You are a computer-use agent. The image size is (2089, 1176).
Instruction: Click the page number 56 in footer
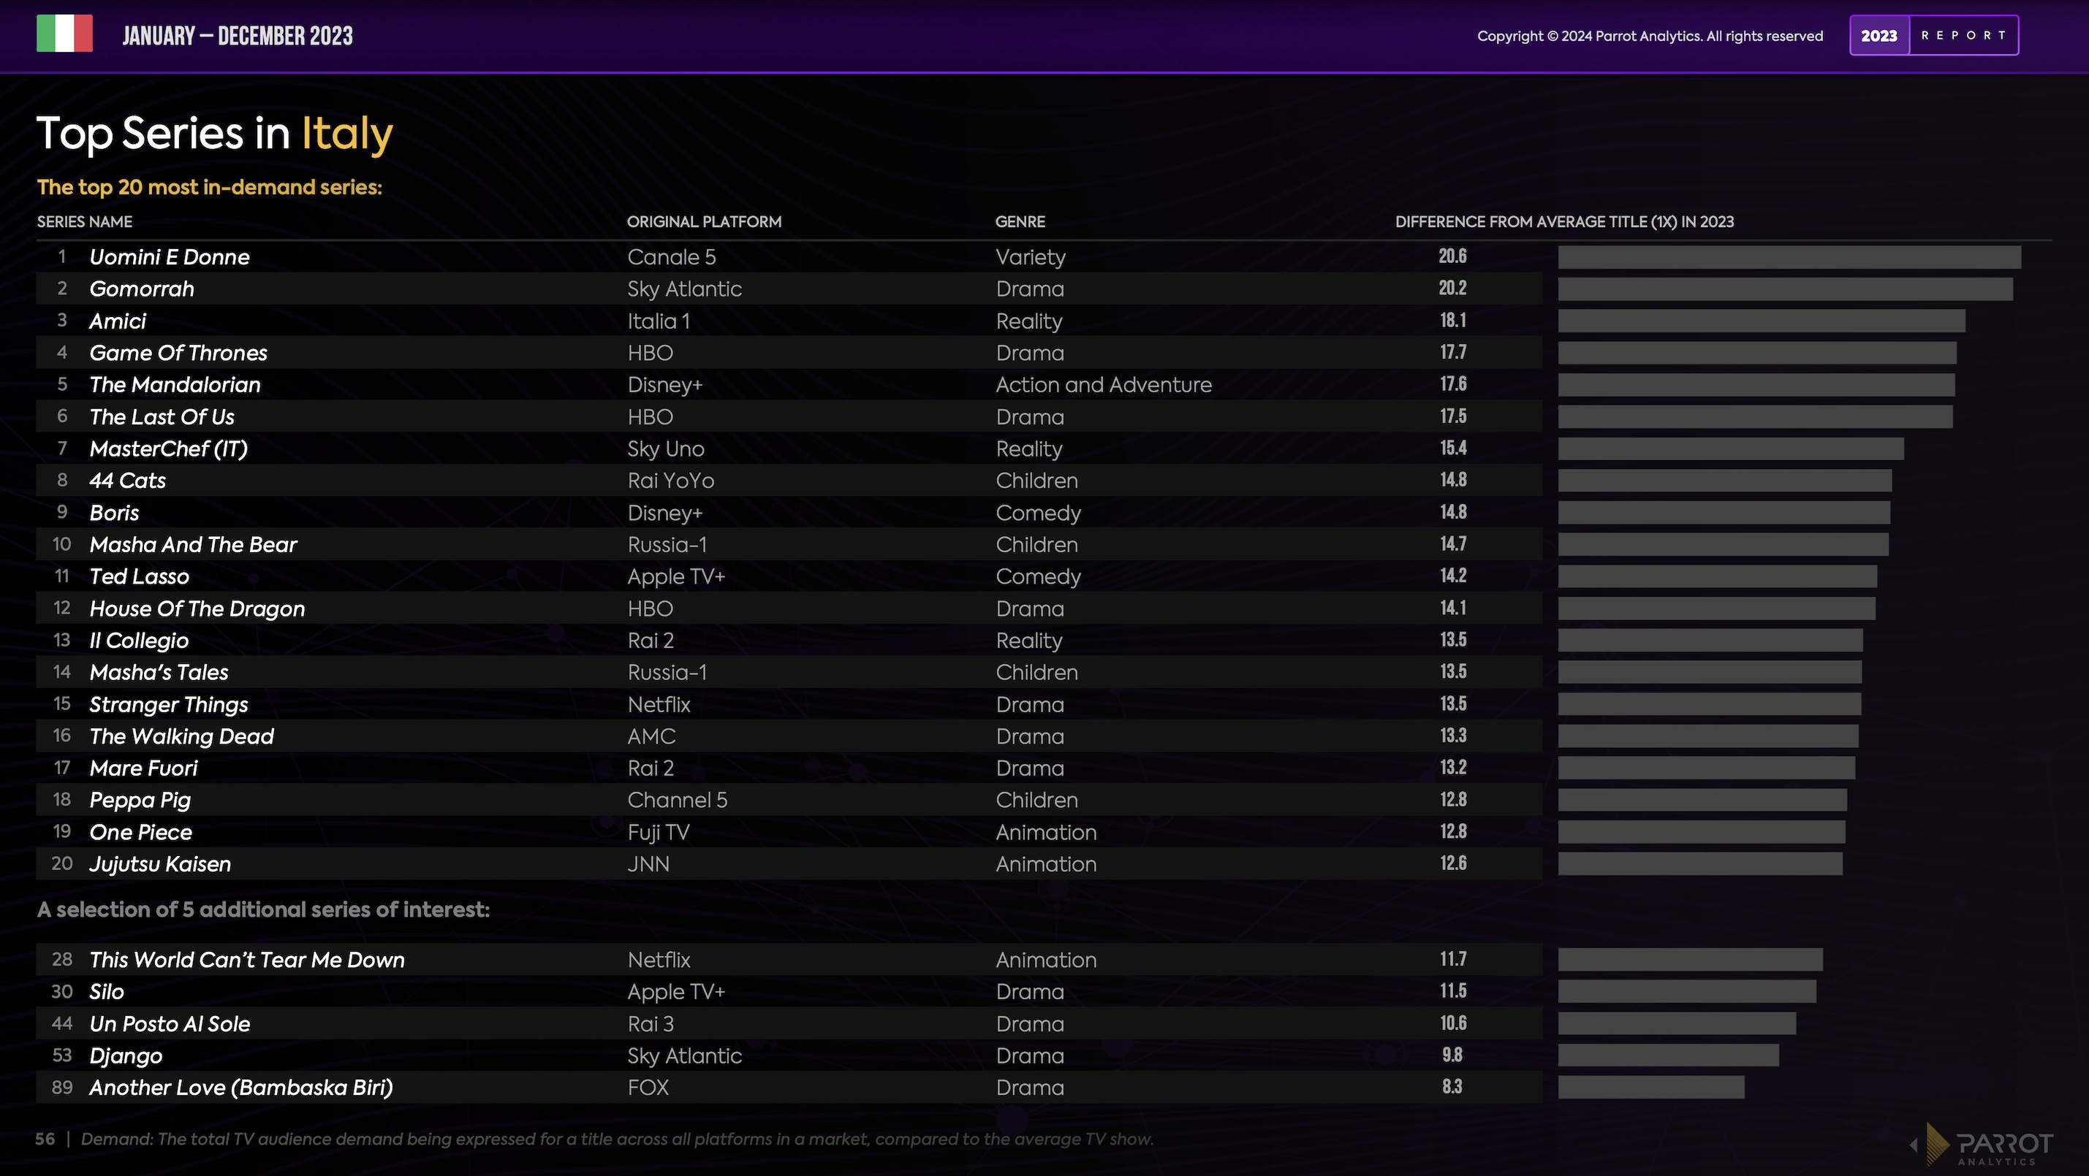[x=45, y=1139]
